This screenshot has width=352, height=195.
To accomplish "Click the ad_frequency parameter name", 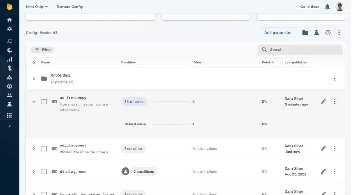I will point(73,98).
